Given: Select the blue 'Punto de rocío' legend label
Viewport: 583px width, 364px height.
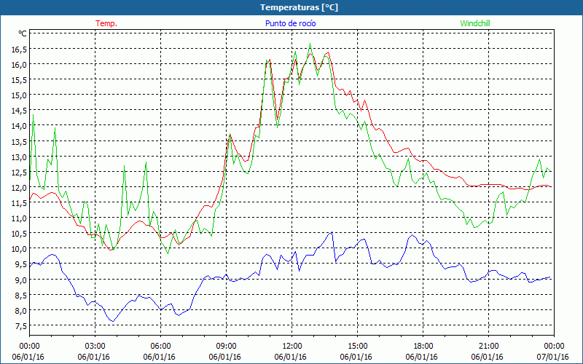Looking at the screenshot, I should [x=290, y=23].
